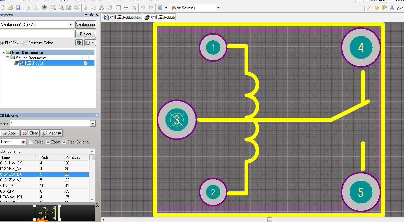Screen dimensions: 404x222
Task: Collapse the Free Documents tree node
Action: pos(3,52)
